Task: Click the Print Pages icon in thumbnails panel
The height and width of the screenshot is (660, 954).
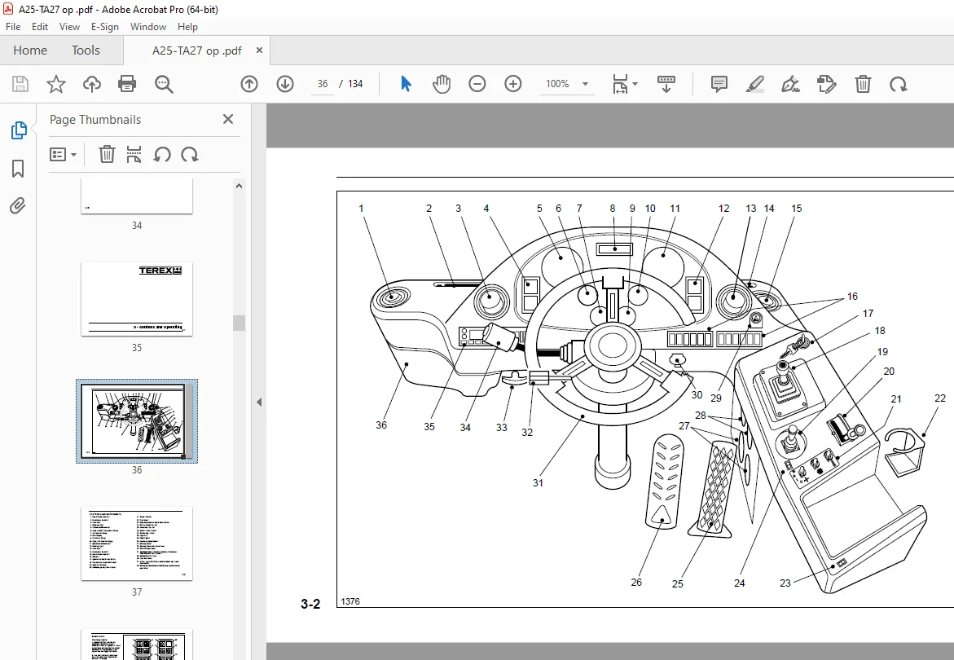Action: [134, 155]
